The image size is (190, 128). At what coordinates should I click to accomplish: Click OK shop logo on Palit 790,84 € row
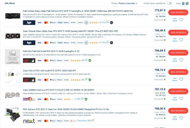[29, 61]
